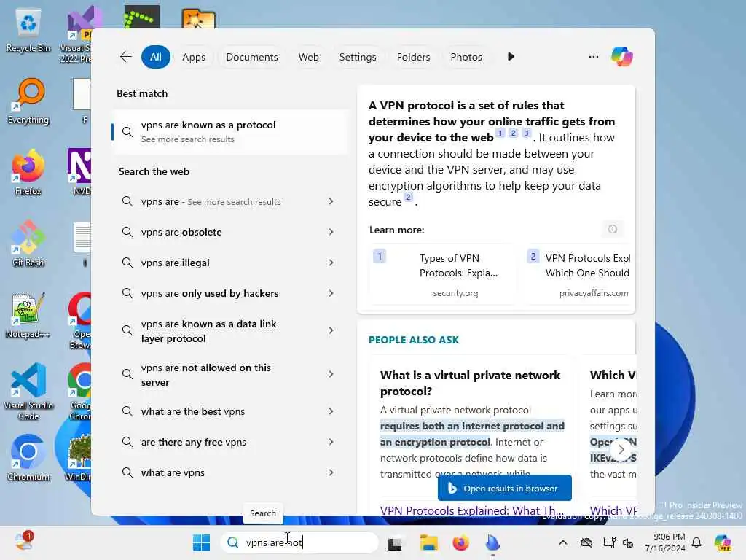Expand 'data link layer protocol' arrow

tap(331, 330)
